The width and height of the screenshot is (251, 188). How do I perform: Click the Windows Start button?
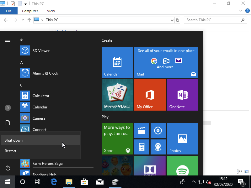[x=7, y=182]
